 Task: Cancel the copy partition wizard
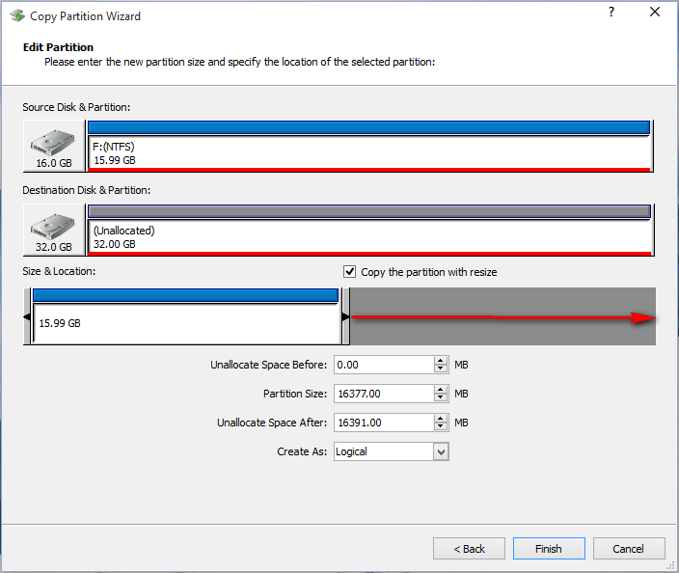coord(629,549)
